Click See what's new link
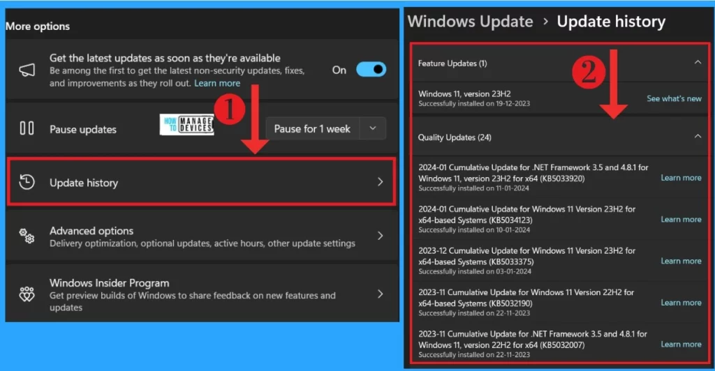The image size is (715, 371). [x=674, y=98]
